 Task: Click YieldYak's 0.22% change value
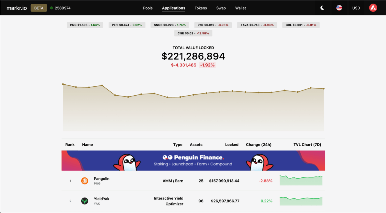(266, 201)
